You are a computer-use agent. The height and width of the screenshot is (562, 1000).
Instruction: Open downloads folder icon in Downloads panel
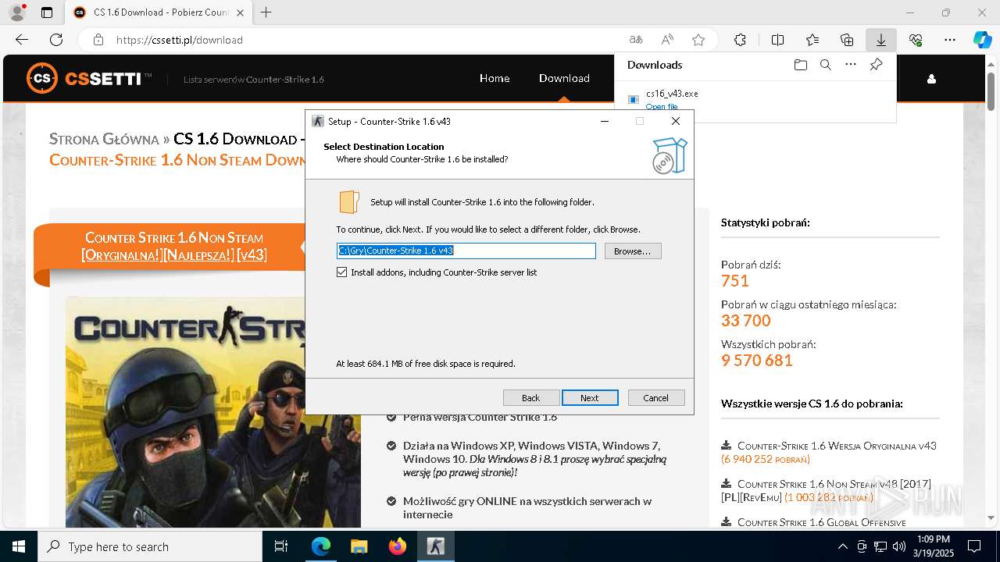point(800,65)
